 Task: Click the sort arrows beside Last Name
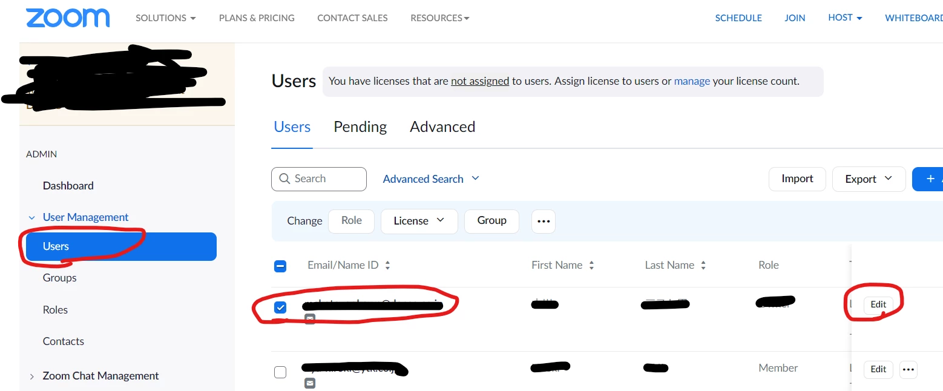[703, 265]
